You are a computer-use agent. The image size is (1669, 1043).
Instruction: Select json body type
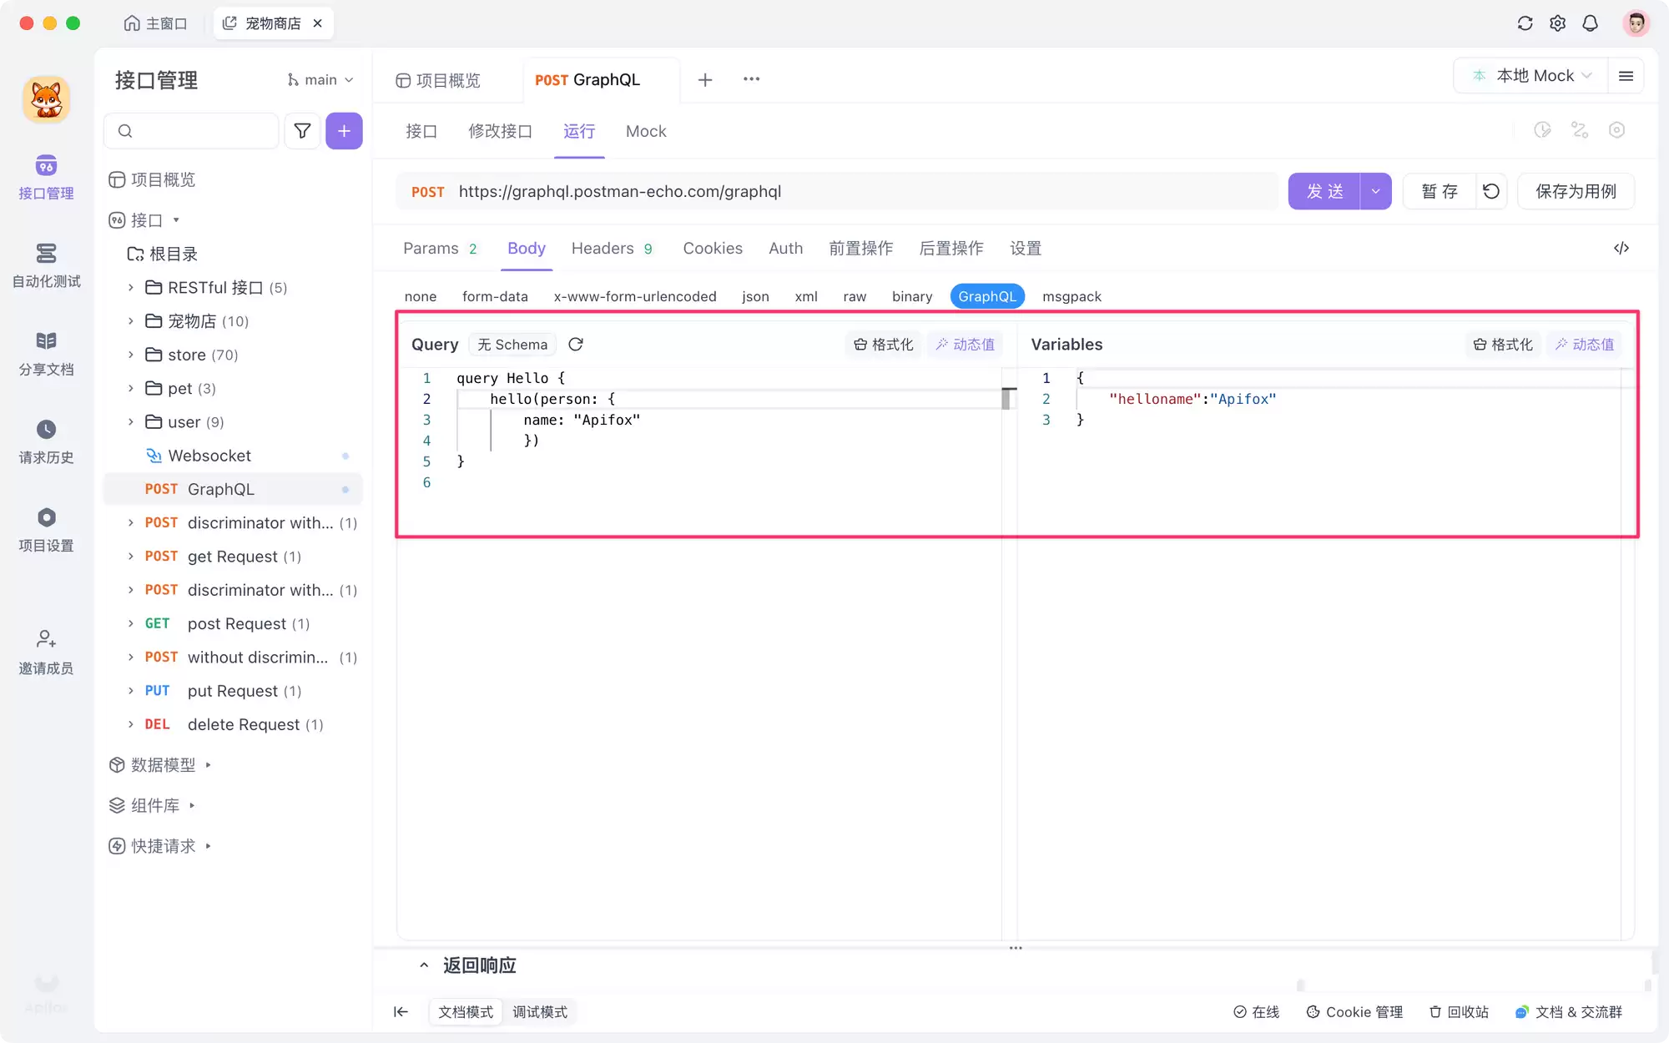point(755,296)
